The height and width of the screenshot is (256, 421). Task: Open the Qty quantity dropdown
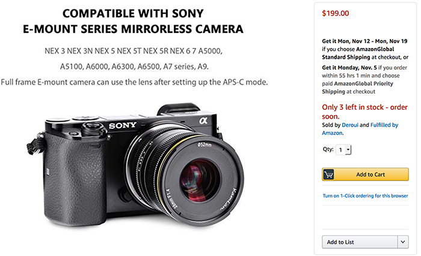click(x=343, y=150)
